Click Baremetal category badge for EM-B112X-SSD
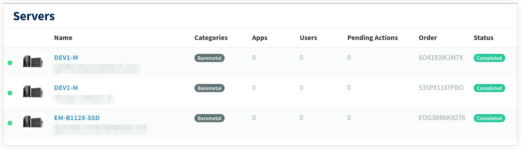The image size is (521, 149). (x=209, y=118)
